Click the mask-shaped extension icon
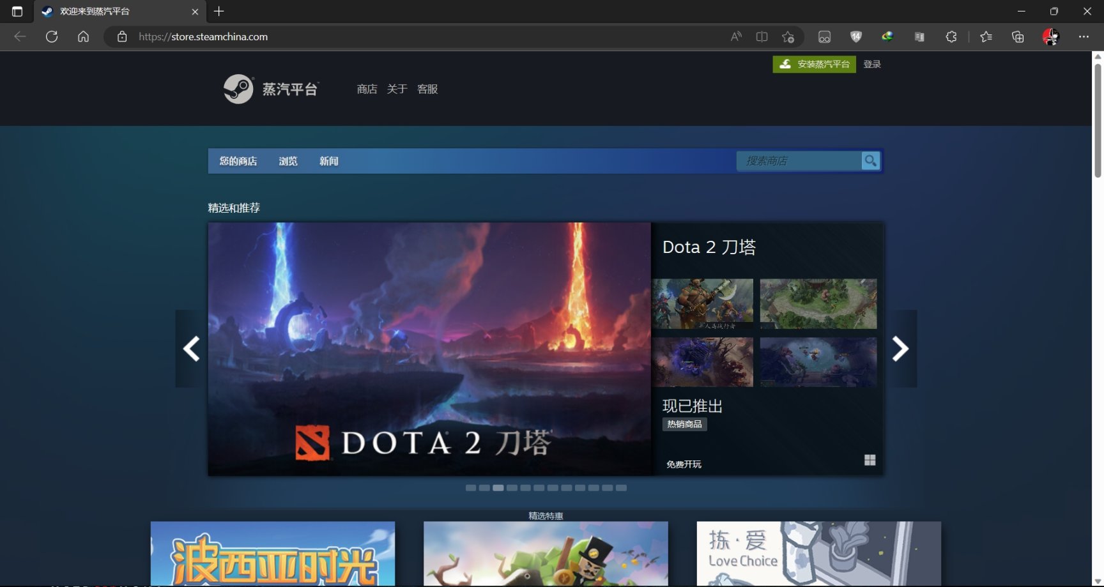 point(824,36)
